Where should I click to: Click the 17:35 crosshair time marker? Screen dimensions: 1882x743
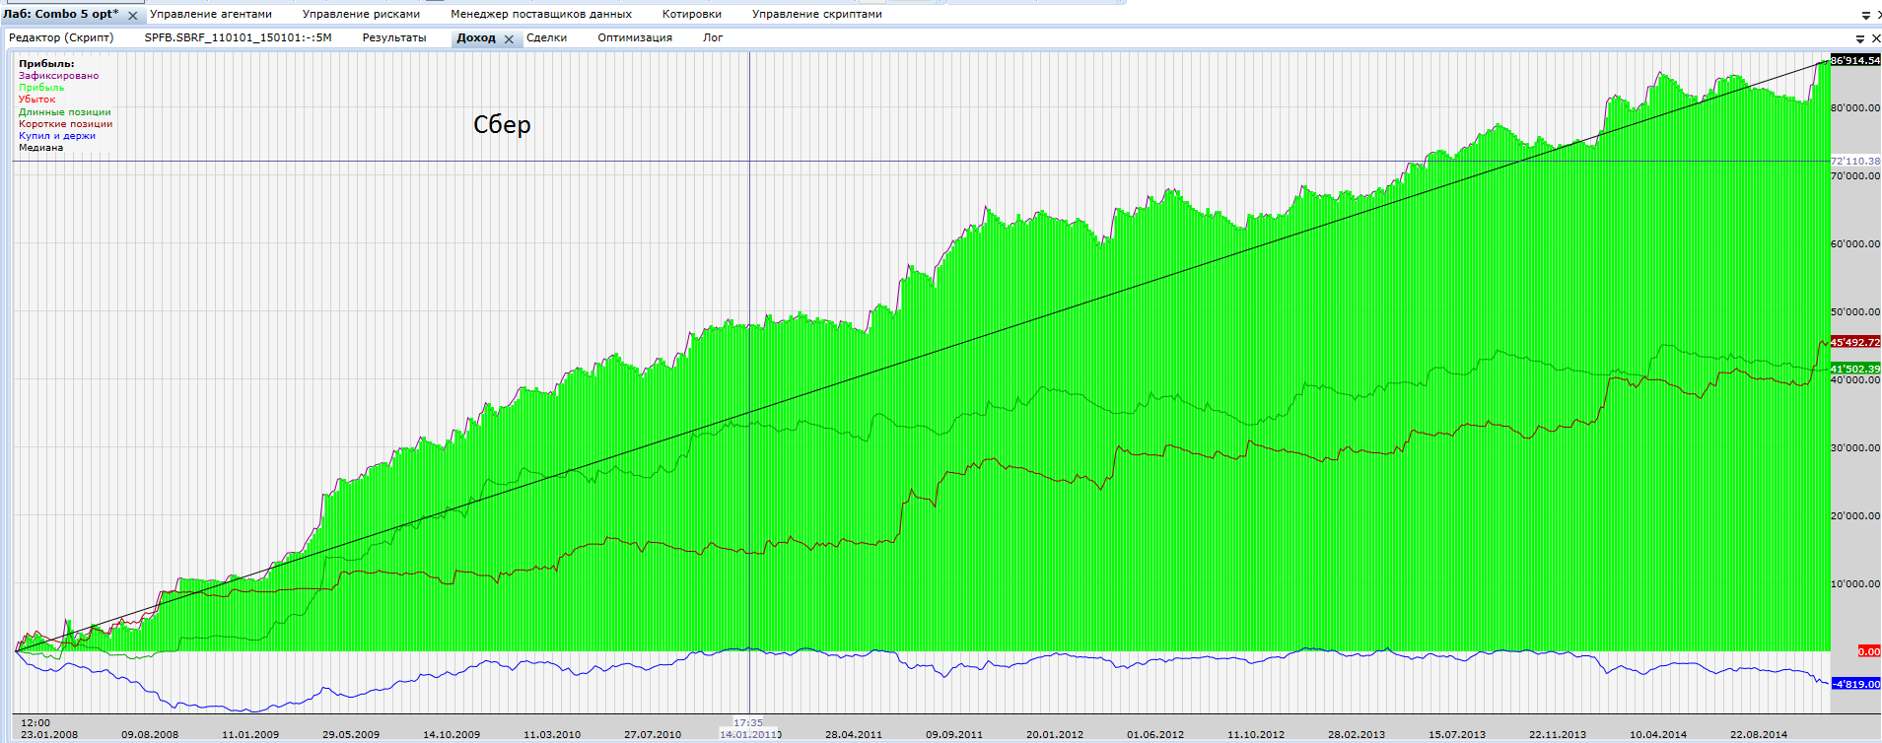point(748,723)
